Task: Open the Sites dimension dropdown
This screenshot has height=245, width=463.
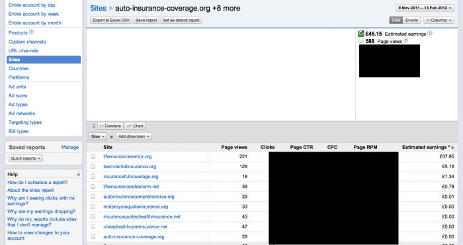Action: tap(98, 136)
